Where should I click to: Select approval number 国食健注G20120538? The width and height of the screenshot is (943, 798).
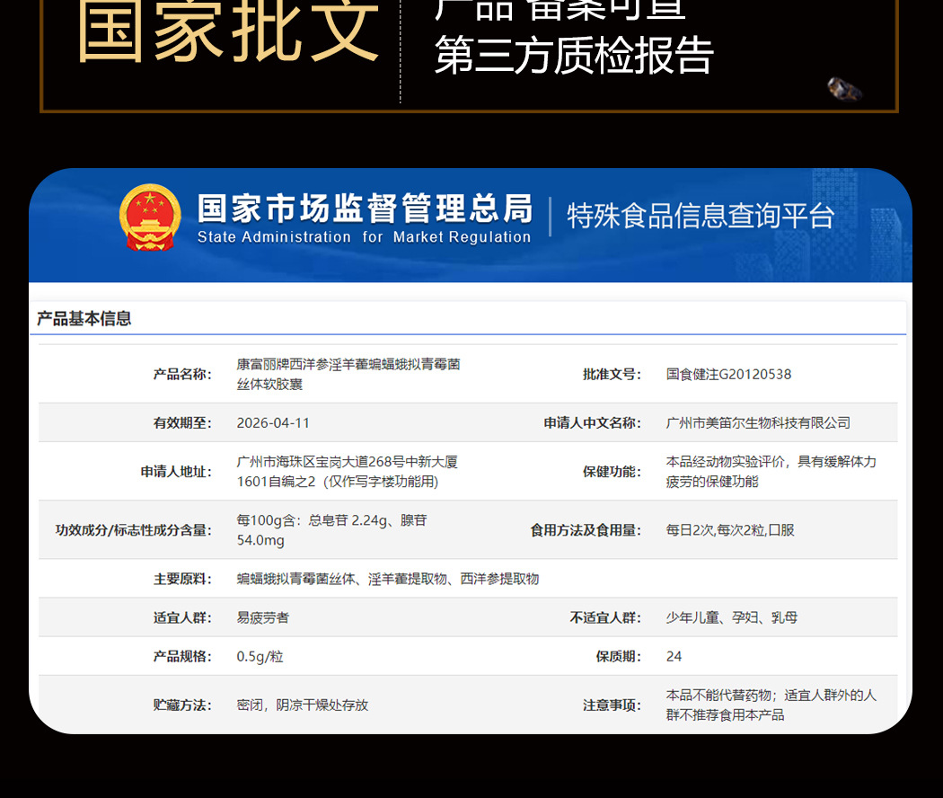[x=729, y=375]
